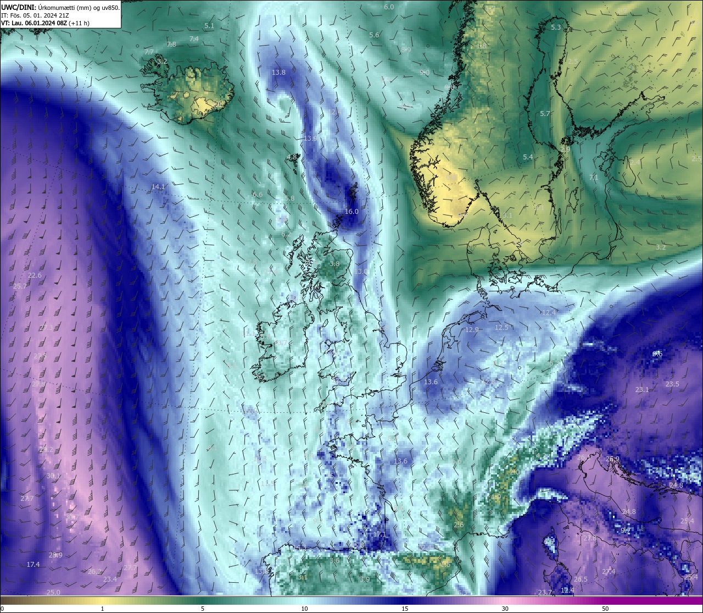Click the 2.9 value on the map
The width and height of the screenshot is (703, 613).
point(565,150)
